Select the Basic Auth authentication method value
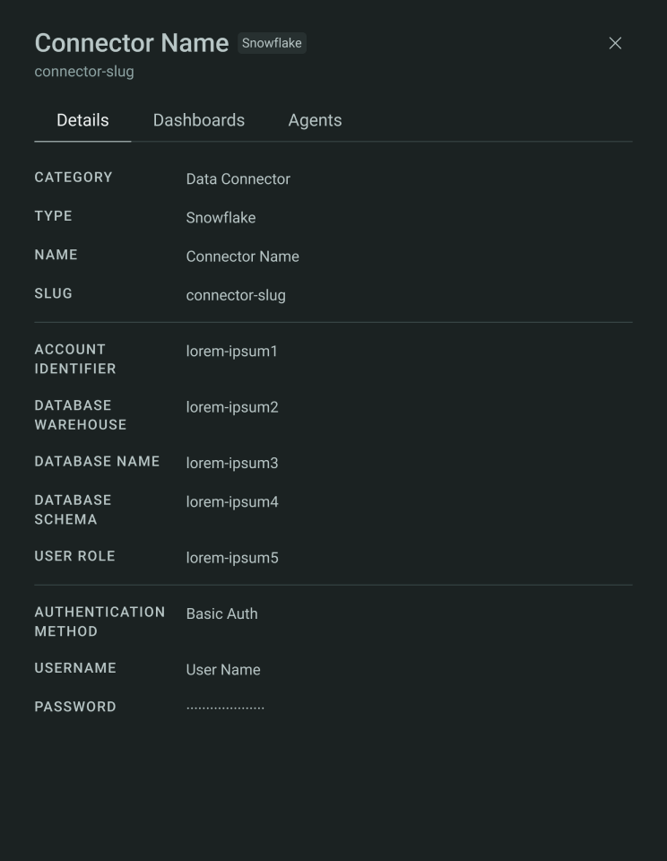 [x=221, y=613]
